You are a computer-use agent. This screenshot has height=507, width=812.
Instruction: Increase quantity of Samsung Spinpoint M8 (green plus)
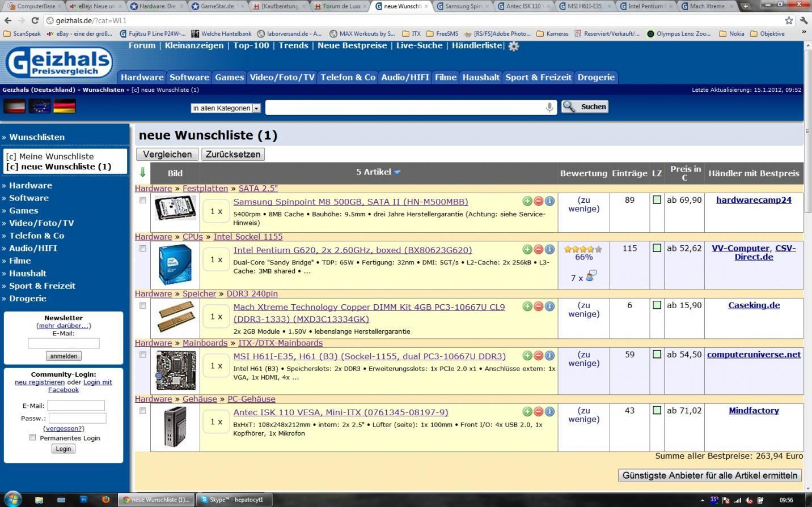pos(527,201)
